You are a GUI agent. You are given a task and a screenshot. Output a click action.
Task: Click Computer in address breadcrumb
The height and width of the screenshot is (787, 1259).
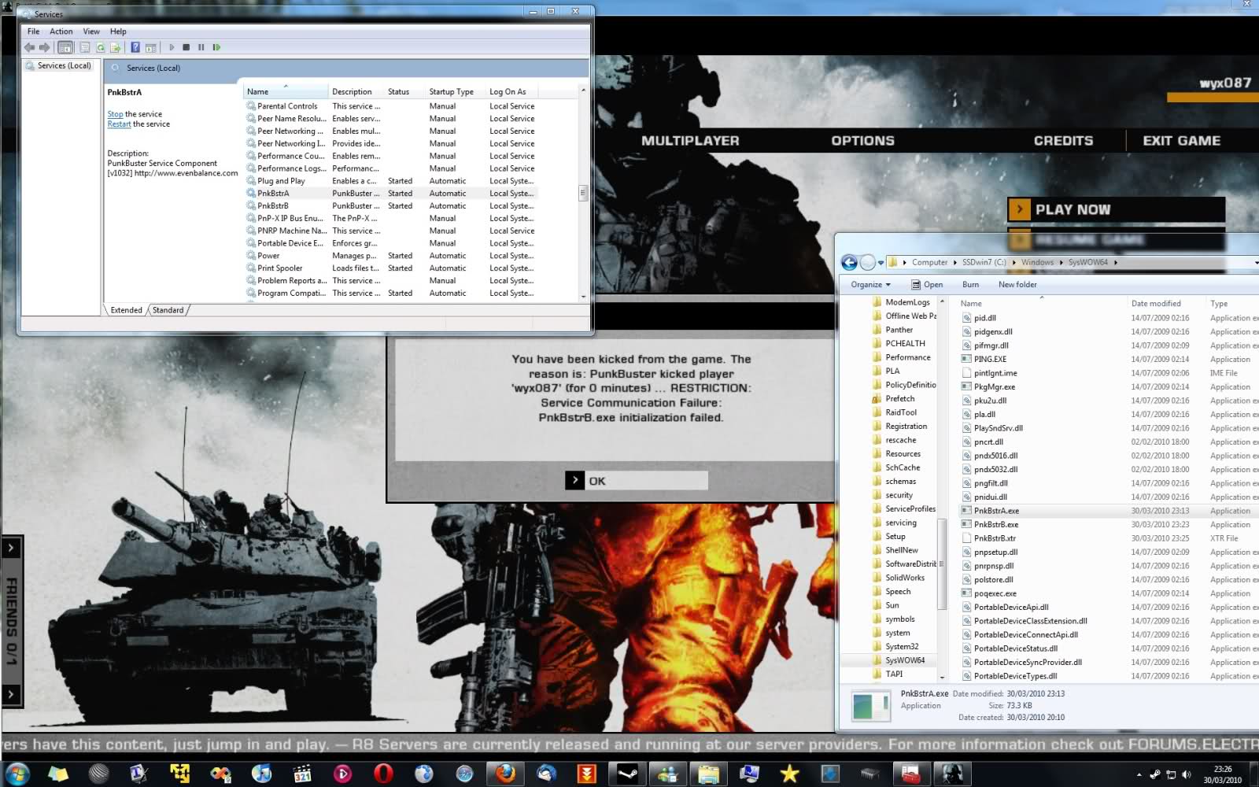coord(929,263)
